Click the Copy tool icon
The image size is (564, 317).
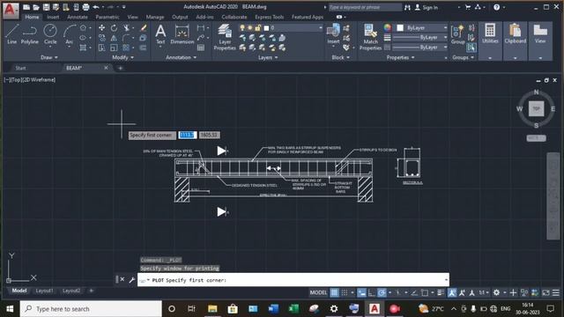click(x=102, y=38)
